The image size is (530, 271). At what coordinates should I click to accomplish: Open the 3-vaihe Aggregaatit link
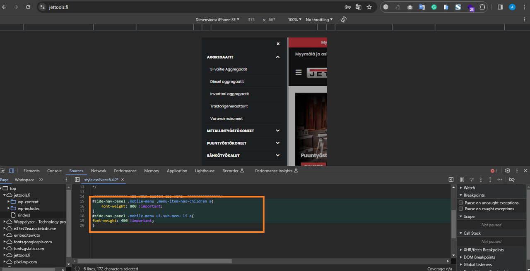(229, 69)
